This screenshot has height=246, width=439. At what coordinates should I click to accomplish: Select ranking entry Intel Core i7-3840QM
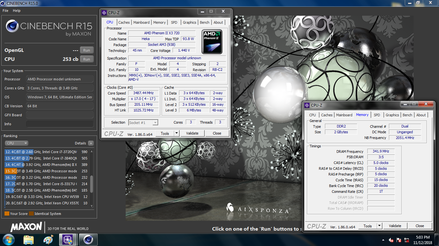(x=47, y=158)
